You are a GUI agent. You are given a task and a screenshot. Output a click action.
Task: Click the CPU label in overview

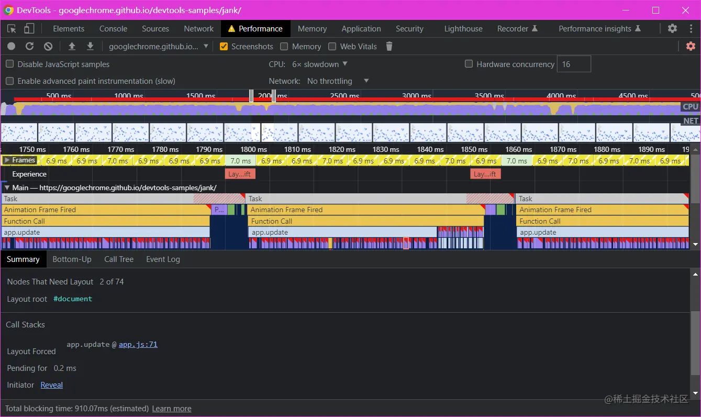[x=691, y=106]
